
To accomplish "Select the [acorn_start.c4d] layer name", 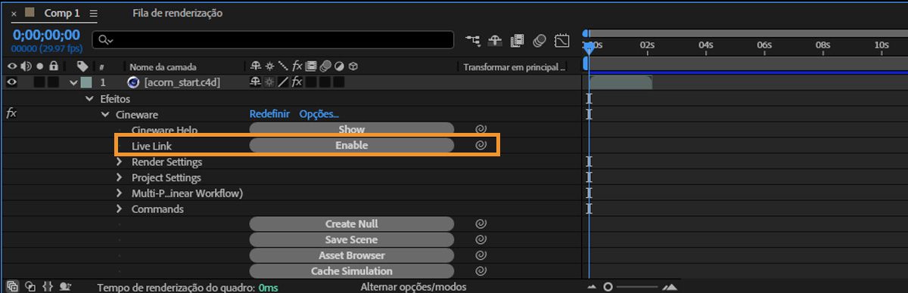I will pyautogui.click(x=182, y=82).
